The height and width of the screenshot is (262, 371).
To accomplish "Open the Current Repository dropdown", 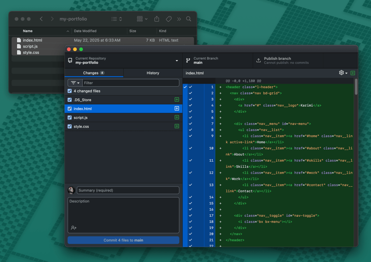I will click(177, 60).
